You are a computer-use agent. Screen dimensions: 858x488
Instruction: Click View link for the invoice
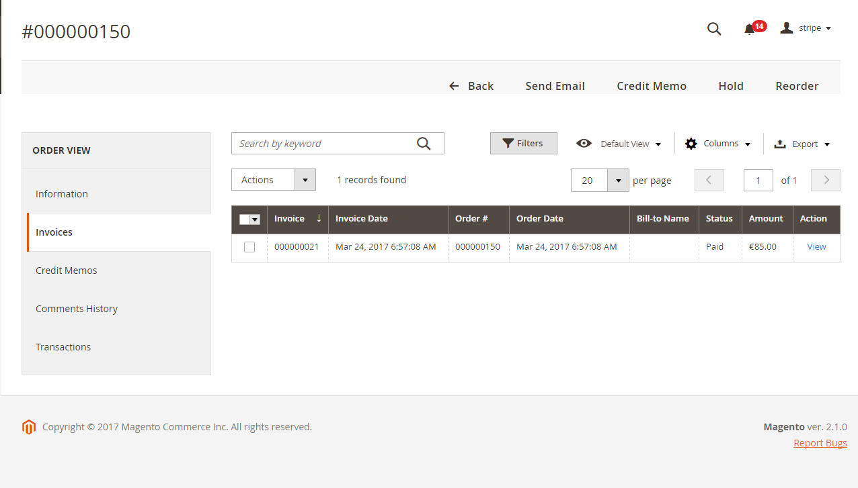click(816, 247)
